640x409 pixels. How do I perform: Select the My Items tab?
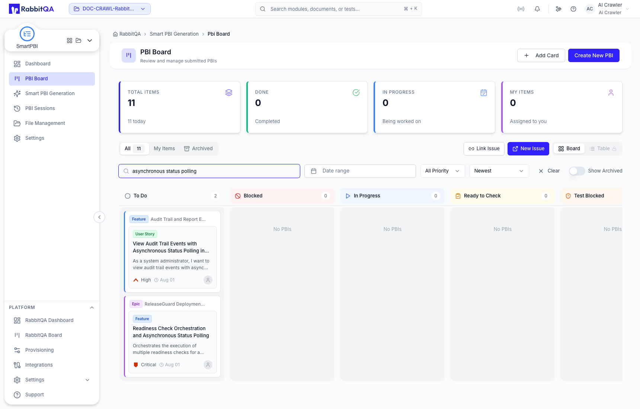(164, 149)
